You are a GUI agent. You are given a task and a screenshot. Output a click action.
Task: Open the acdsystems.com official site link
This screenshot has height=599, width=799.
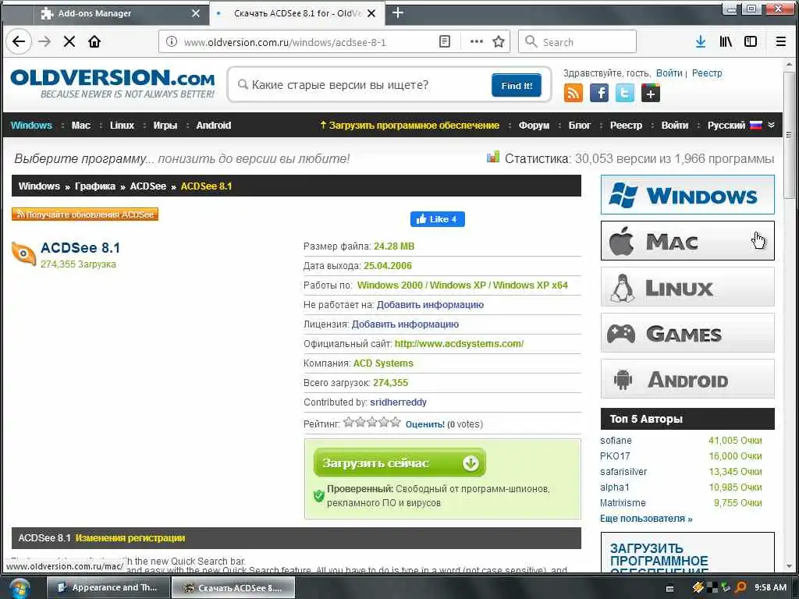click(x=459, y=344)
